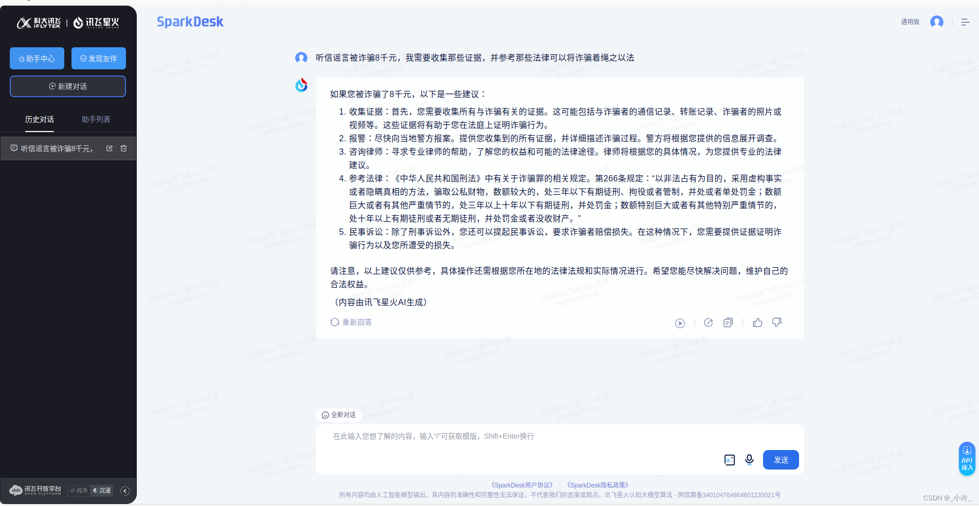Start a new chat with 新建对话

pos(68,86)
